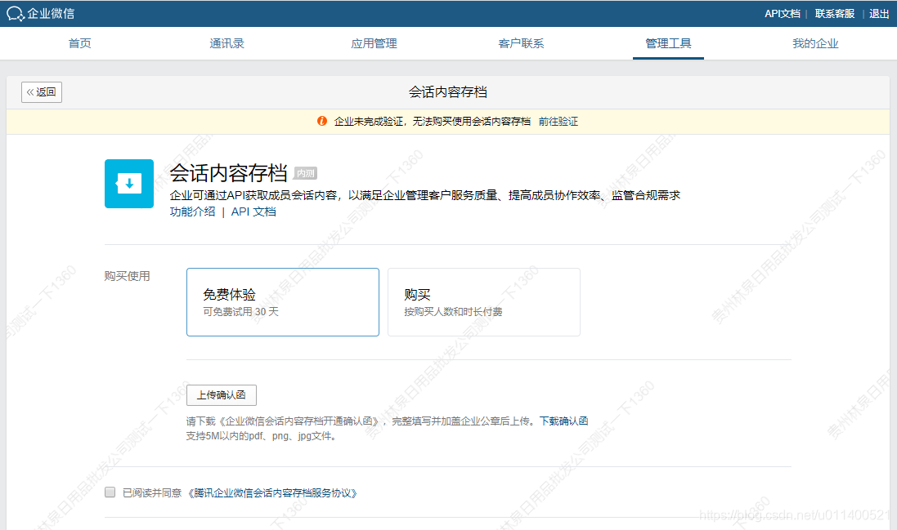Select the 管理工具 tab
This screenshot has height=530, width=897.
point(668,43)
